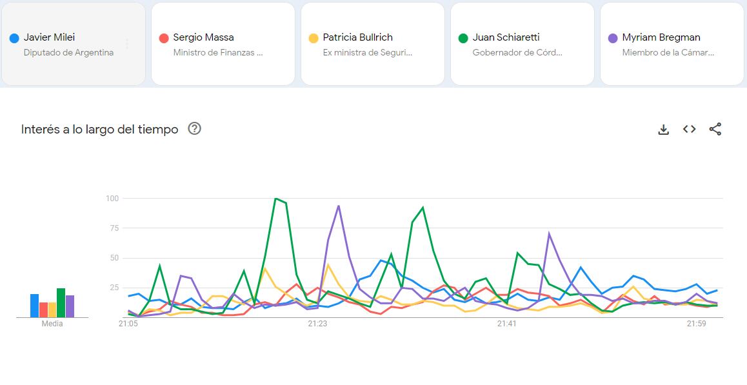Click the purple bar in Media averages
747x385 pixels.
pos(70,306)
